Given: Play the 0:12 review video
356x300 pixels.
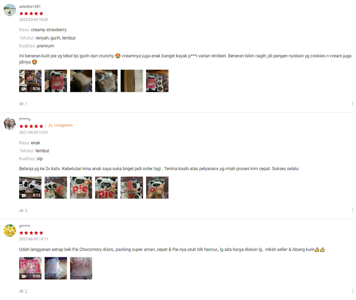Looking at the screenshot, I should tap(30, 188).
